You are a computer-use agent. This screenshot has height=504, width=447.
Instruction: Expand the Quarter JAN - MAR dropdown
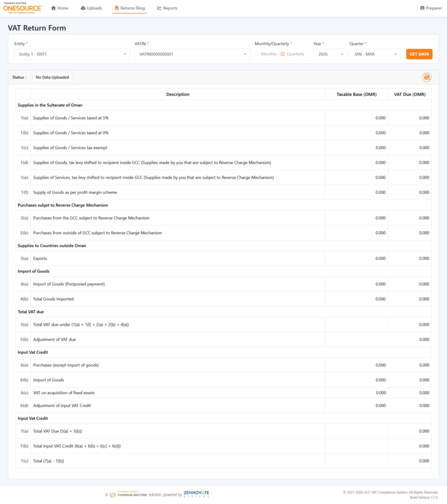pos(375,54)
